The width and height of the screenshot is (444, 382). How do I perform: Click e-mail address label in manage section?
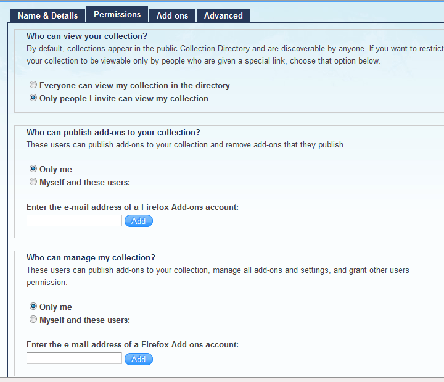pos(133,345)
